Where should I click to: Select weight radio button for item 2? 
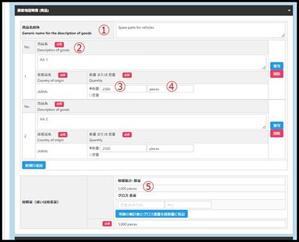point(90,154)
